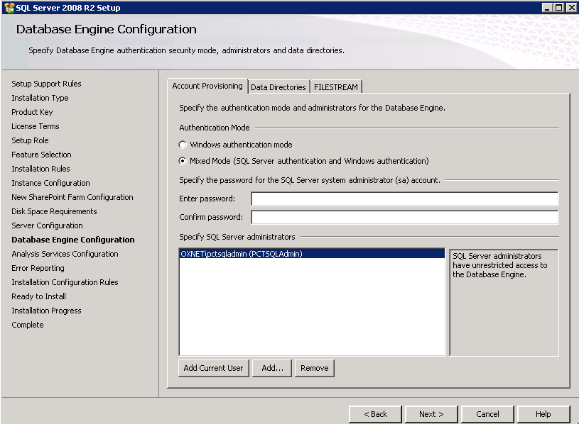The width and height of the screenshot is (579, 424).
Task: Click the administrators description text box
Action: (x=504, y=303)
